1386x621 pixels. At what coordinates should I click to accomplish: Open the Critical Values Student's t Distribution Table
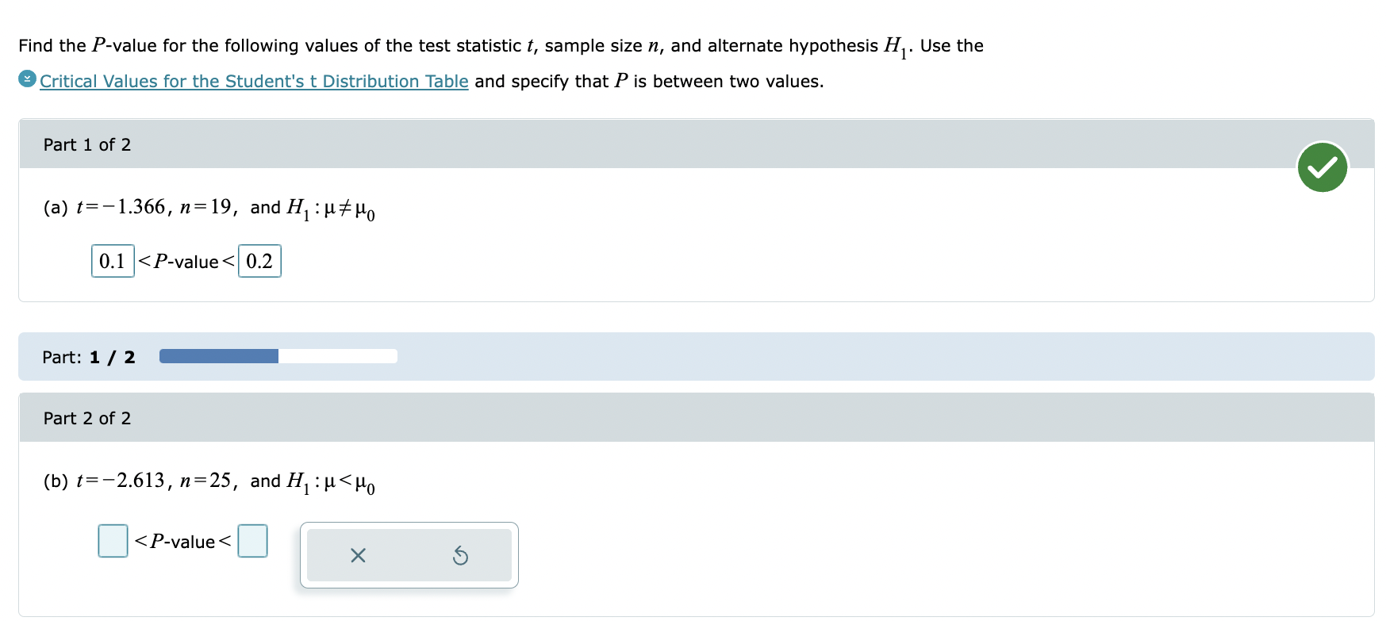tap(254, 82)
